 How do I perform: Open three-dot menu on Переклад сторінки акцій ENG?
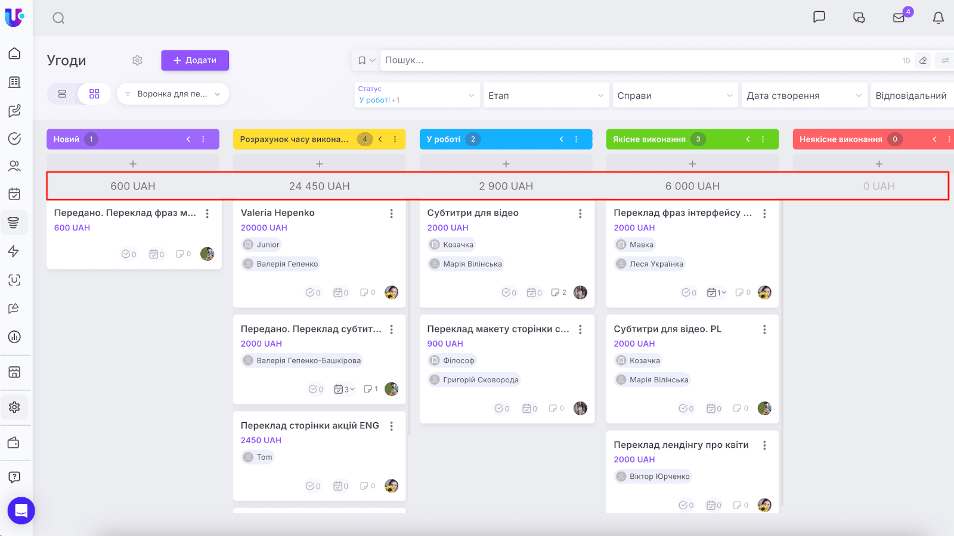tap(392, 426)
